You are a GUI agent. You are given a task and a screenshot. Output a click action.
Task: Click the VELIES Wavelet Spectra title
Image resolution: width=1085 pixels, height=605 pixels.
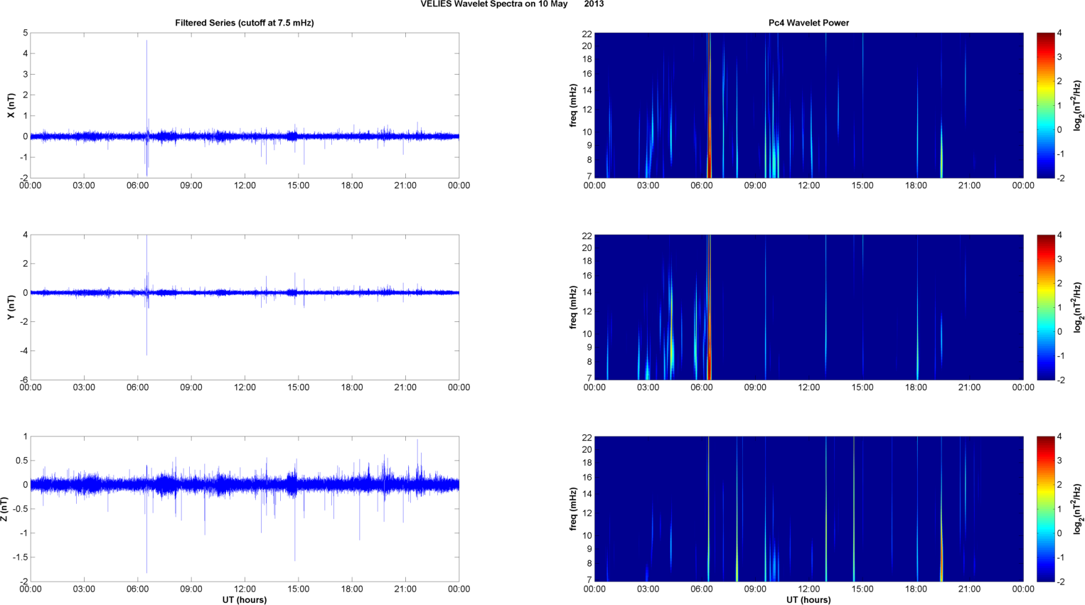coord(512,4)
